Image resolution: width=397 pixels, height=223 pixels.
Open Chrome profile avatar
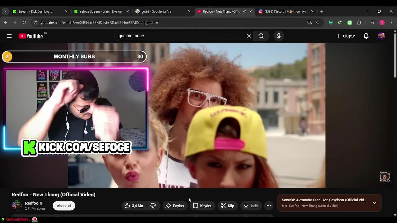[382, 23]
